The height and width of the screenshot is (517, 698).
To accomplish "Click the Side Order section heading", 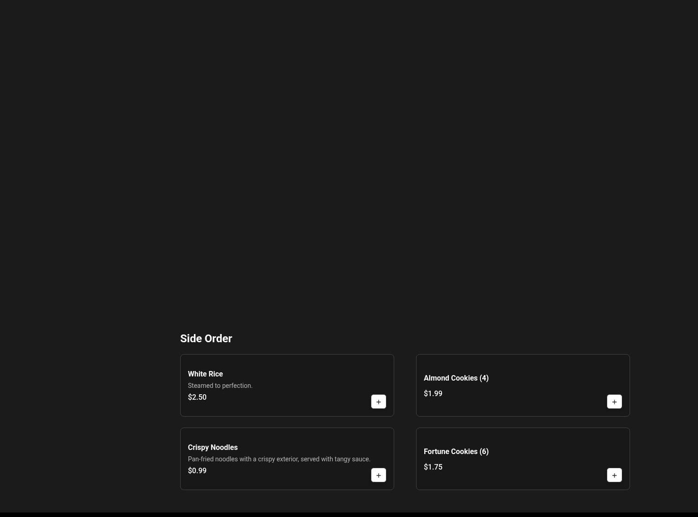I will [x=206, y=339].
